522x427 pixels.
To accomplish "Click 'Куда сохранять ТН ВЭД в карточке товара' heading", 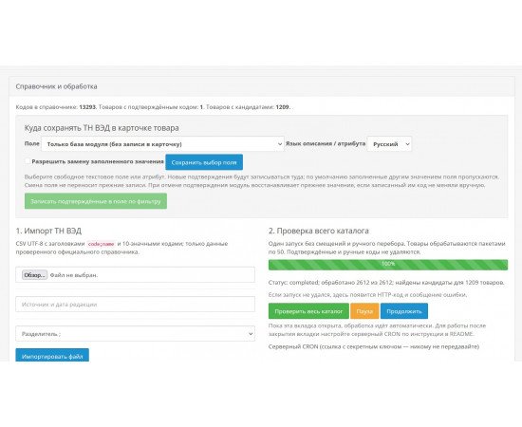I will coord(102,128).
